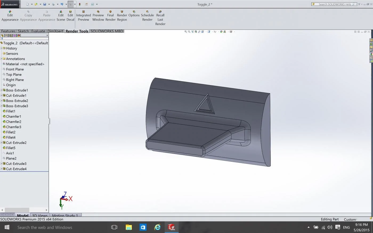The image size is (373, 233).
Task: Click the Rebuild traffic light icon
Action: (80, 4)
